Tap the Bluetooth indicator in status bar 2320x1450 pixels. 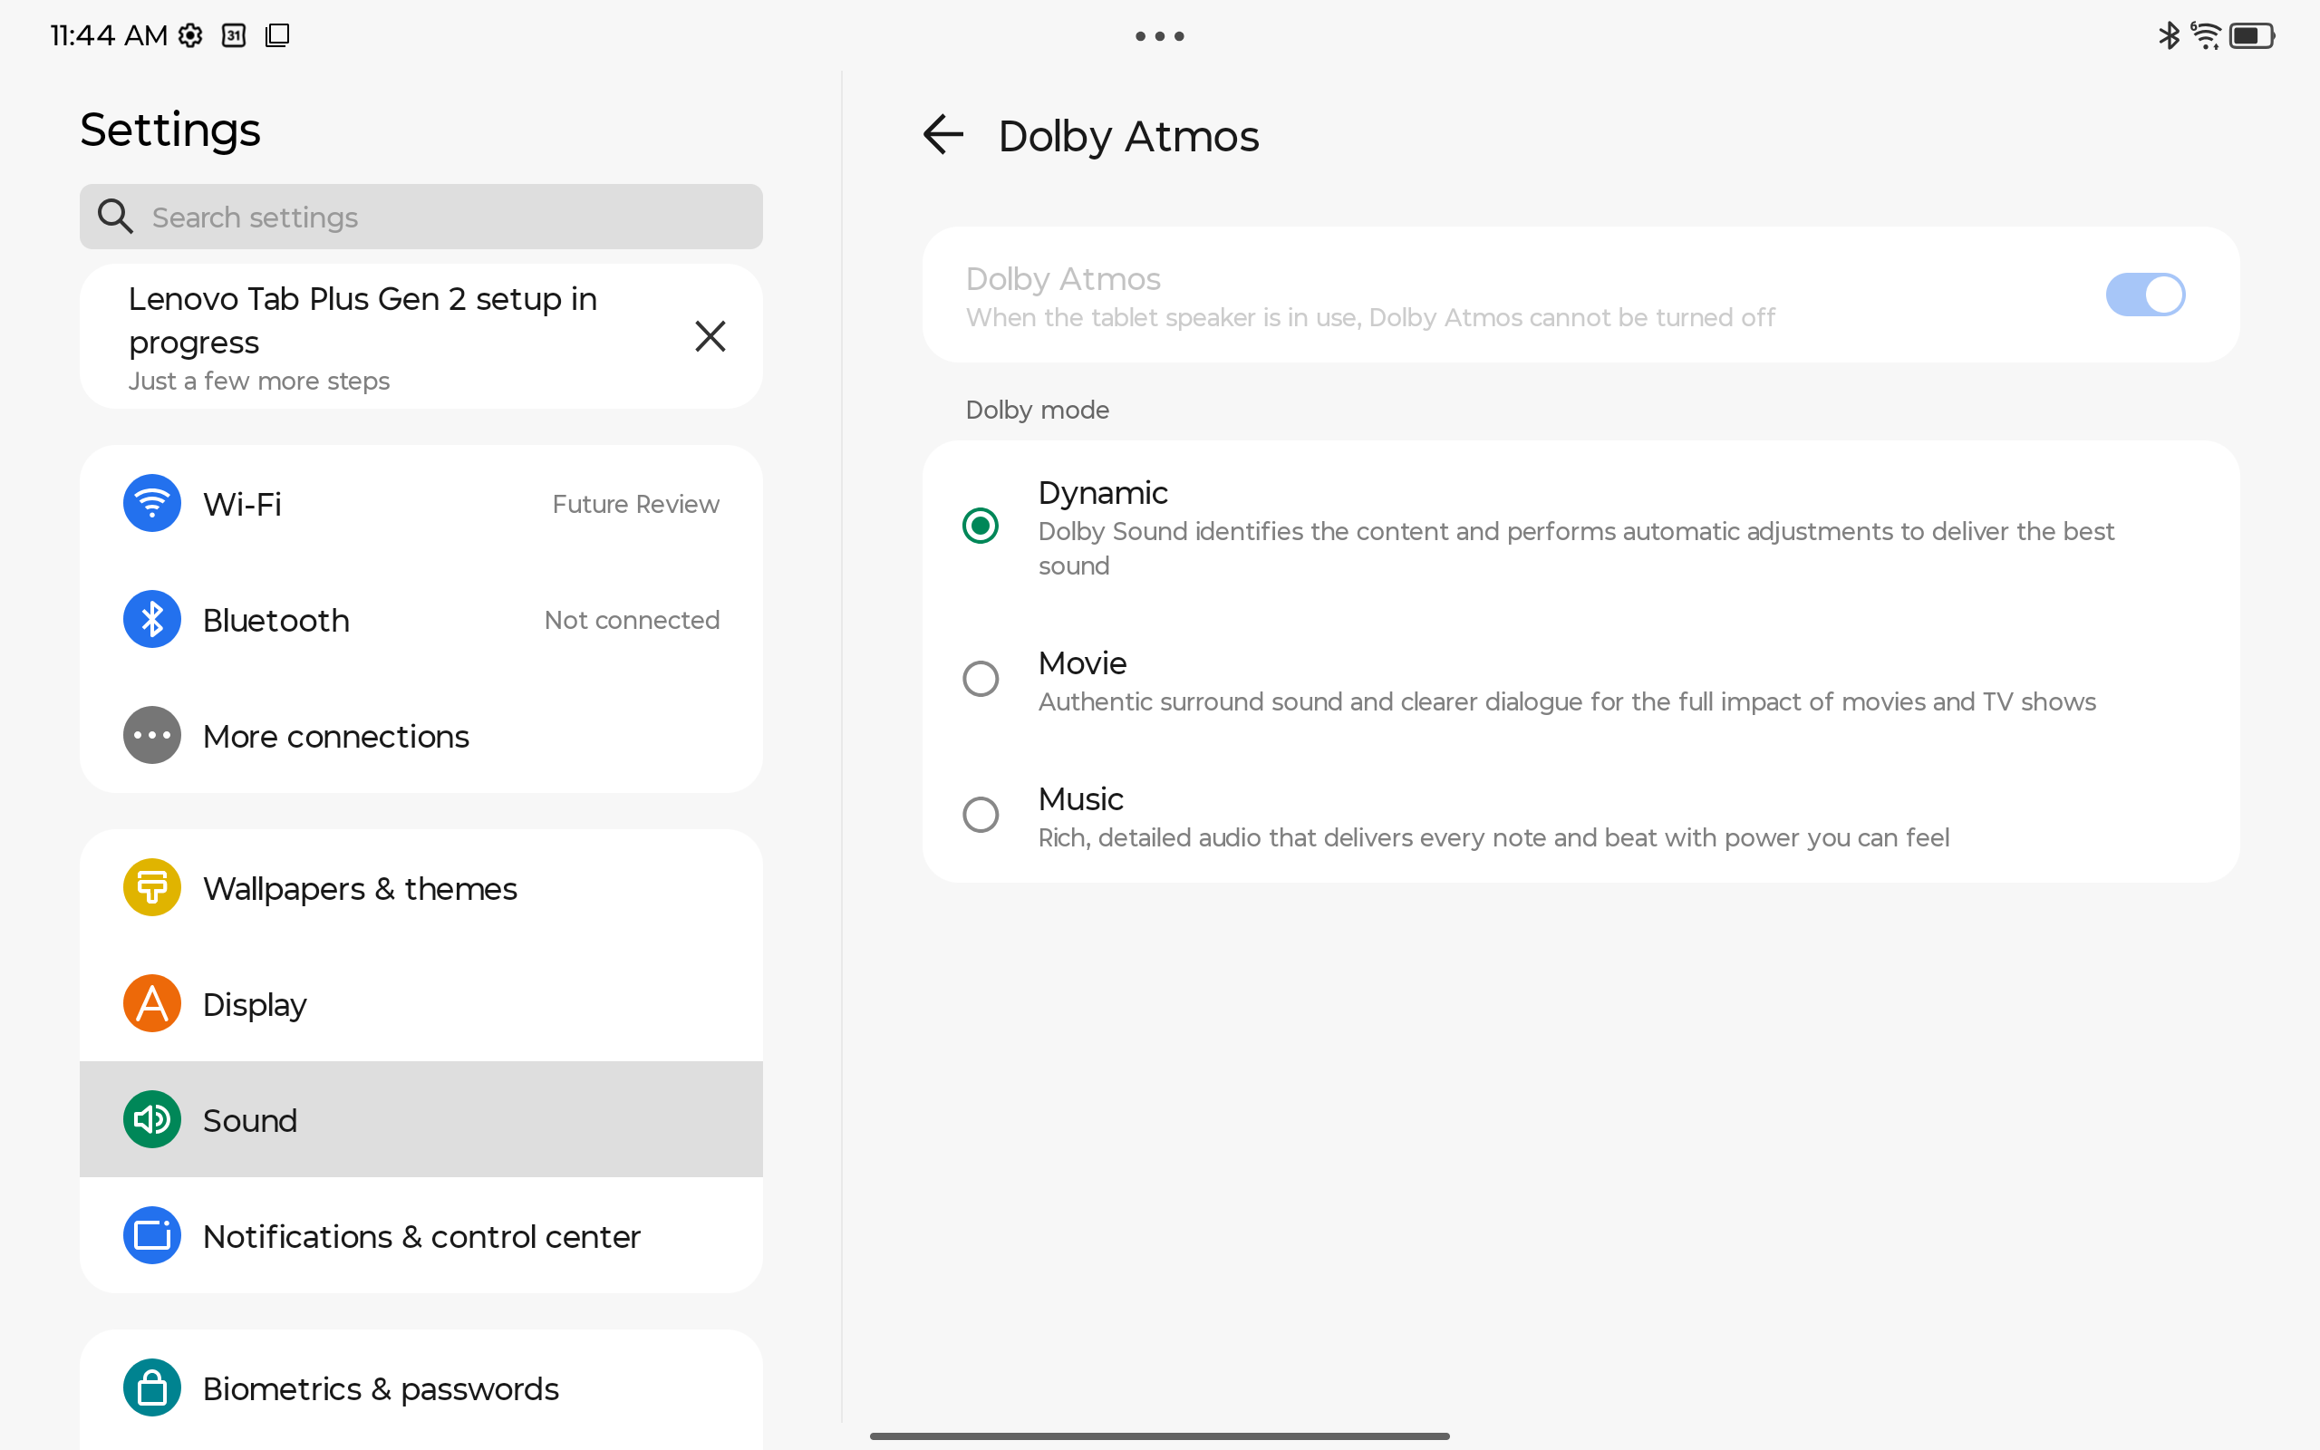click(x=2169, y=35)
